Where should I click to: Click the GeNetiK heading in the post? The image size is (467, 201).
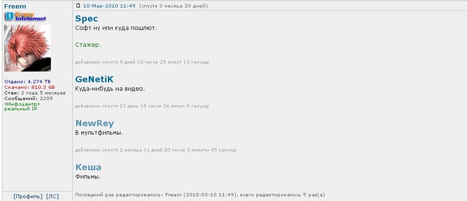(x=94, y=79)
